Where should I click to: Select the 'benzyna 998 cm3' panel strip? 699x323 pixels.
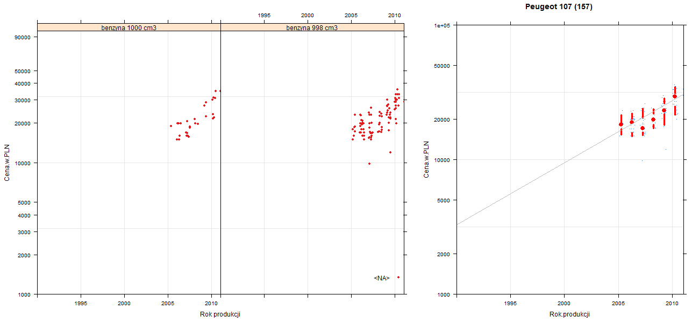pos(312,27)
